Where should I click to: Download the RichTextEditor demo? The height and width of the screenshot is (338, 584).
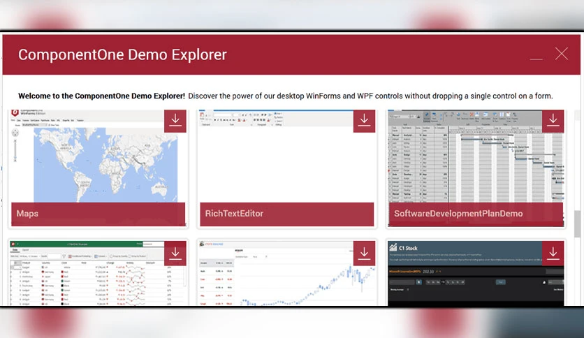(x=364, y=121)
